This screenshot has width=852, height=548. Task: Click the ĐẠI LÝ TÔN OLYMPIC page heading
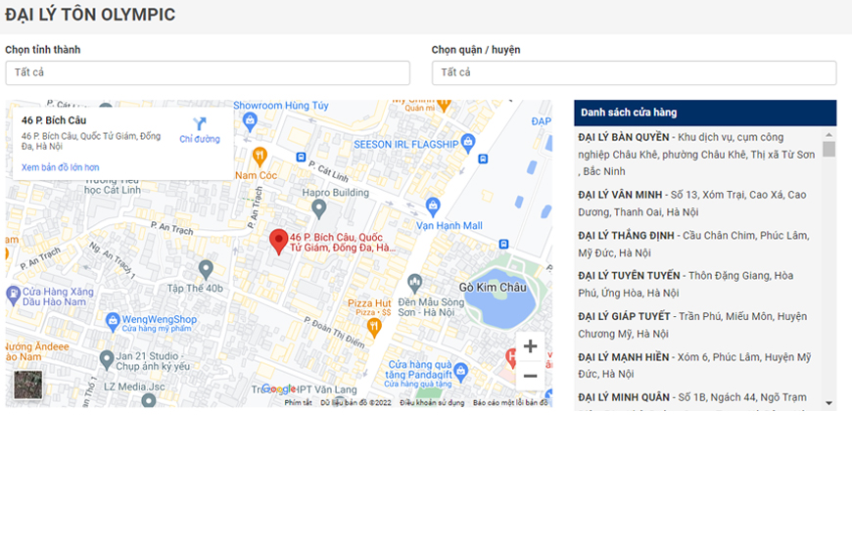click(x=90, y=15)
